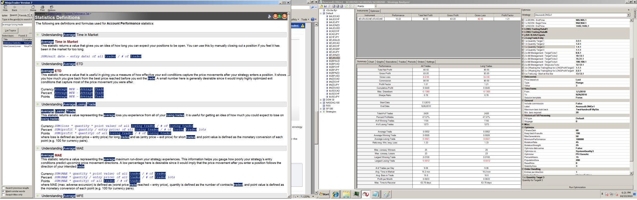Click the save icon in Strategy Analyzer toolbar
Viewport: 637px width, 200px height.
325,6
